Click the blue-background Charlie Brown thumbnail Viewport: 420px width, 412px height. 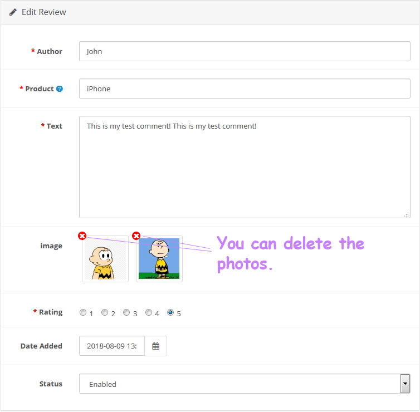pos(159,259)
